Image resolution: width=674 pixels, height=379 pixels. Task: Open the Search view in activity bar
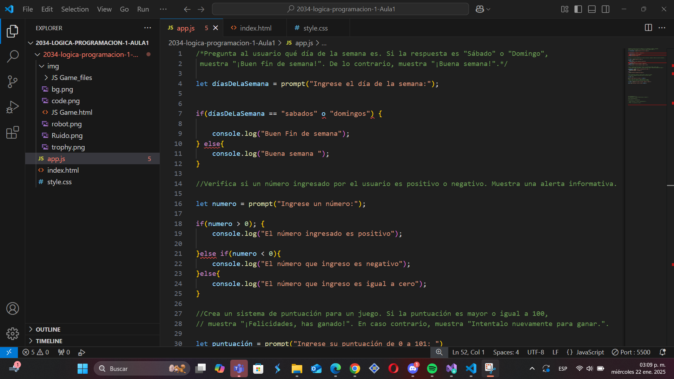pos(13,56)
